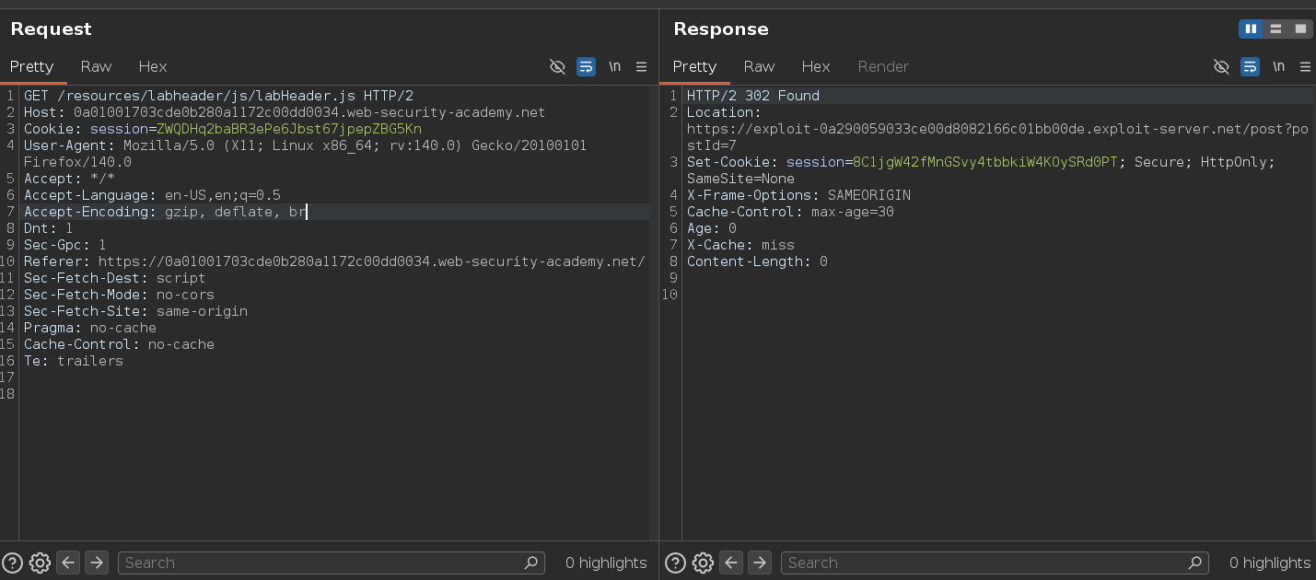The width and height of the screenshot is (1316, 580).
Task: Toggle hide non-printable characters in Response pane
Action: 1221,66
